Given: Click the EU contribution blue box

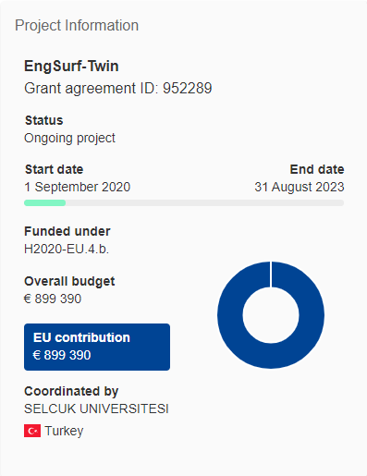Looking at the screenshot, I should coord(97,347).
